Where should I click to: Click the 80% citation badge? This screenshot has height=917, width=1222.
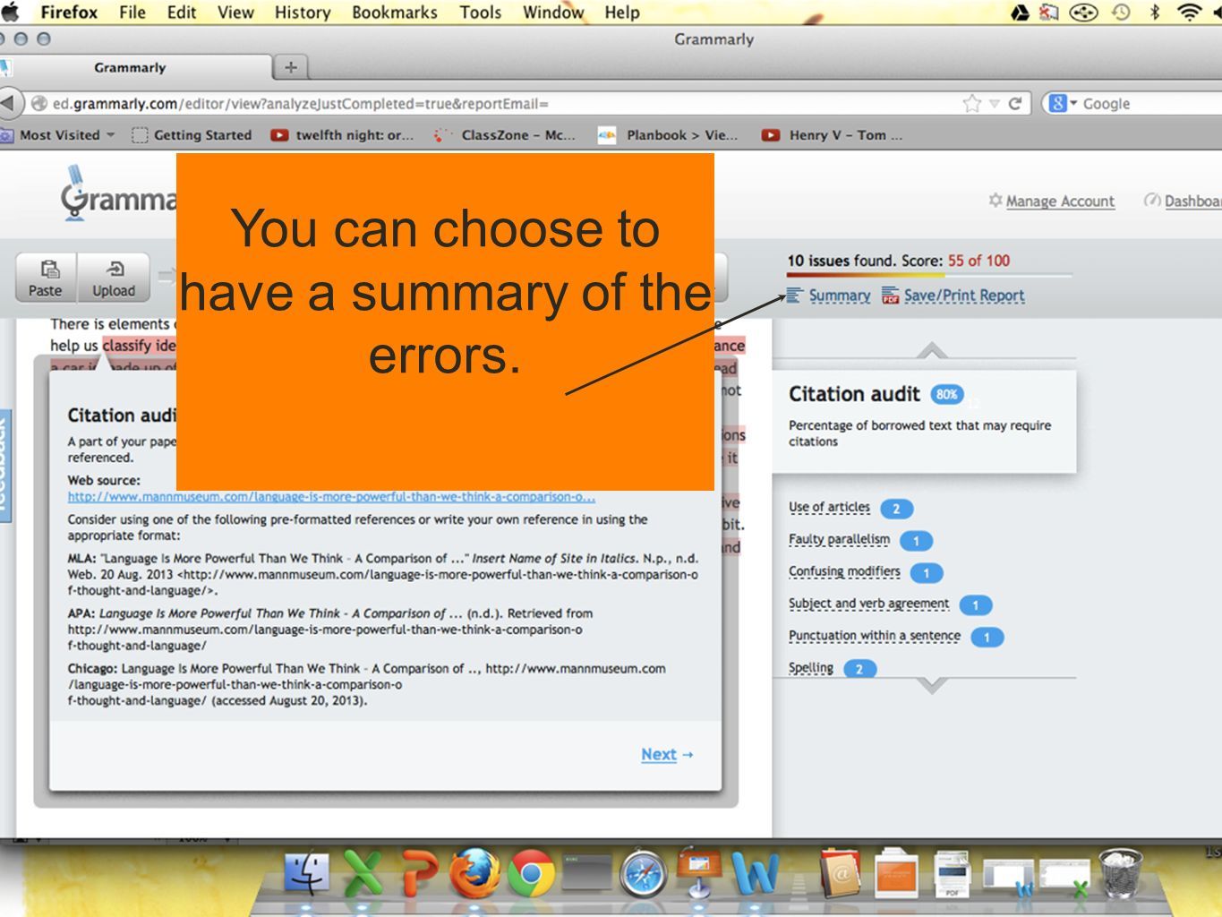pos(947,394)
